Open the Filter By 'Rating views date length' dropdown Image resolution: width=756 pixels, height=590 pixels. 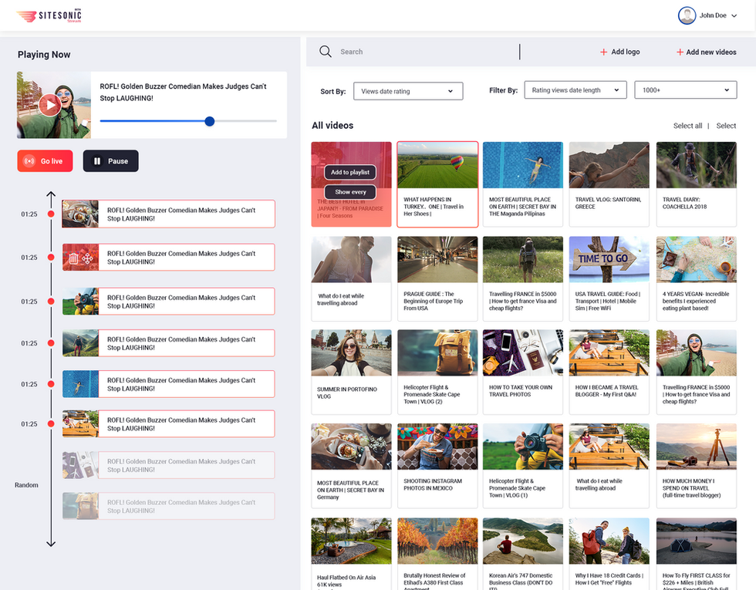(575, 90)
